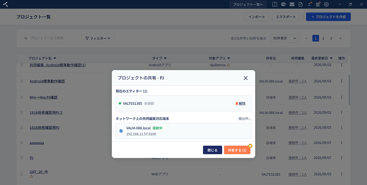
Task: Click the app logo in top-left corner
Action: (x=6, y=4)
